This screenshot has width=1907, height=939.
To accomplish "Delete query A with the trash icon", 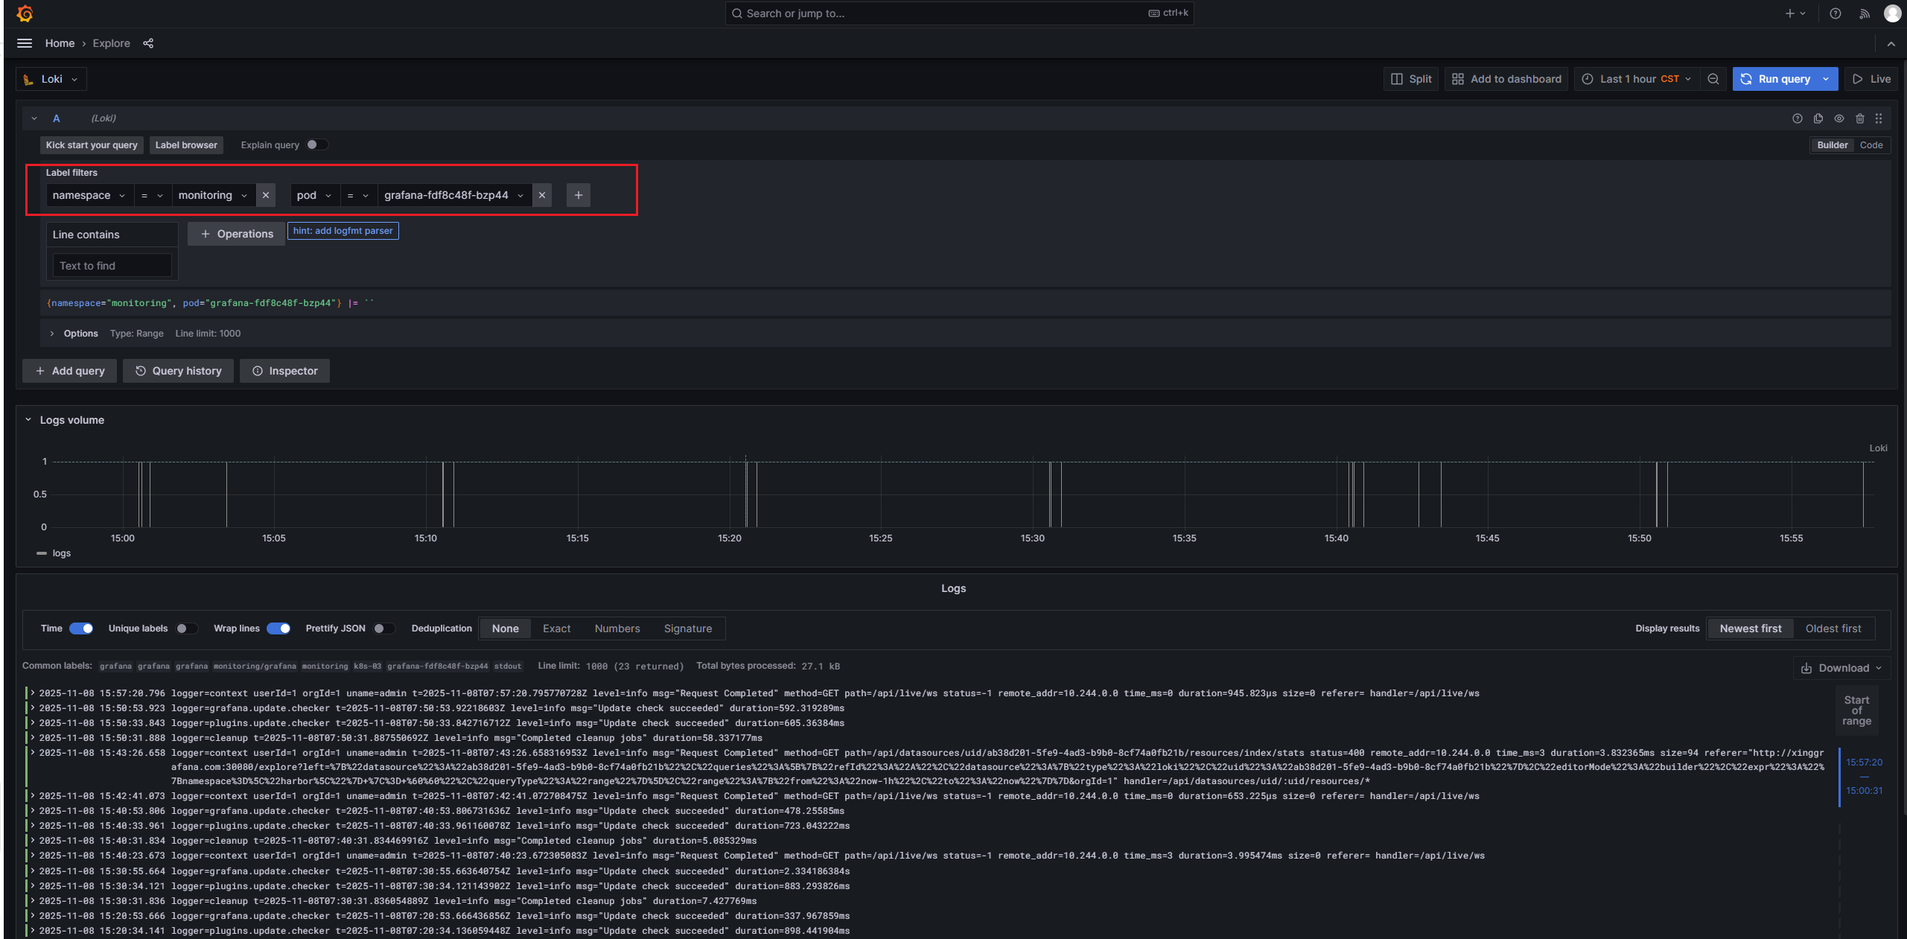I will [x=1859, y=118].
